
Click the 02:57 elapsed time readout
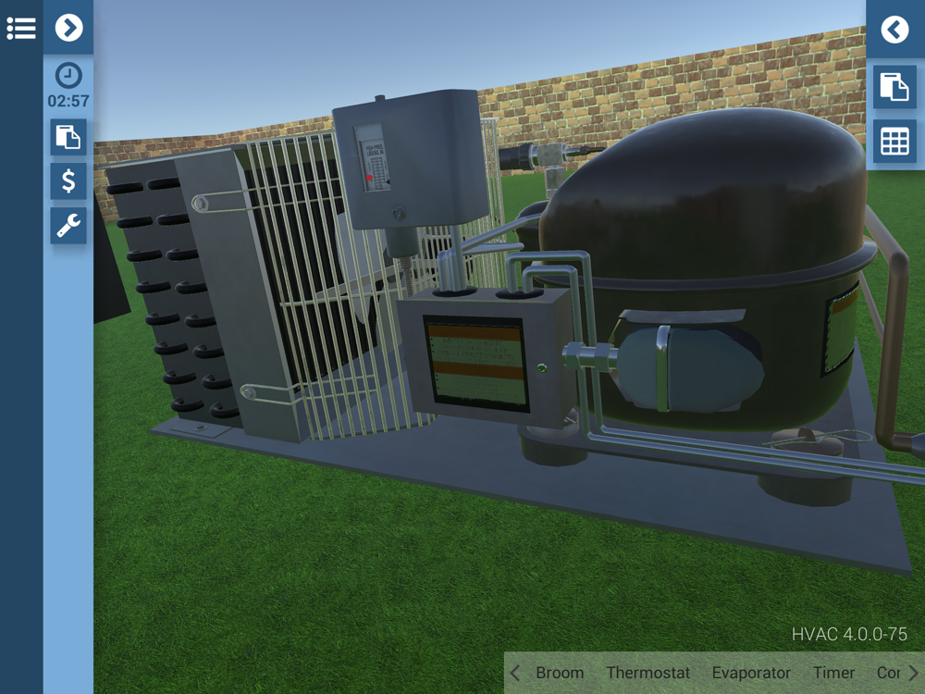pyautogui.click(x=68, y=101)
